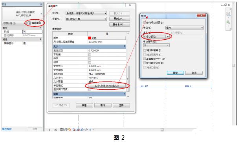Tick the 使用数位分组 checkbox
This screenshot has width=240, height=146.
click(x=144, y=63)
